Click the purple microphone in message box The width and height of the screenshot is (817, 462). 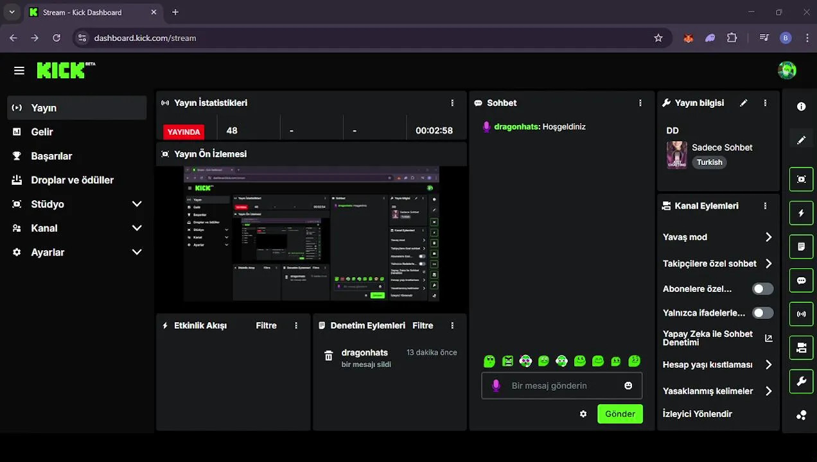coord(496,386)
